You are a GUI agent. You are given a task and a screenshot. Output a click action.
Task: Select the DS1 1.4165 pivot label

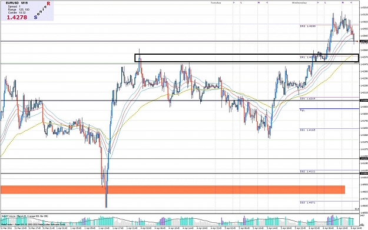coord(308,129)
